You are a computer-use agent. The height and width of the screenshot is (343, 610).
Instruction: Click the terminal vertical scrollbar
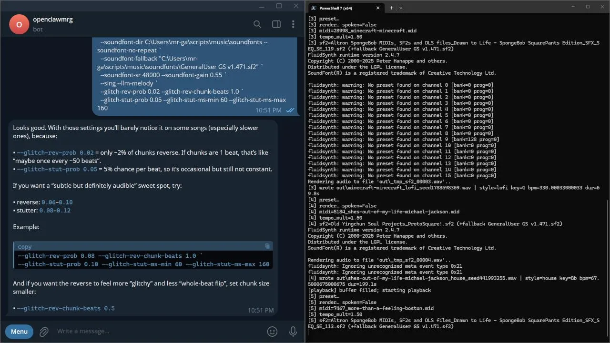(608, 267)
